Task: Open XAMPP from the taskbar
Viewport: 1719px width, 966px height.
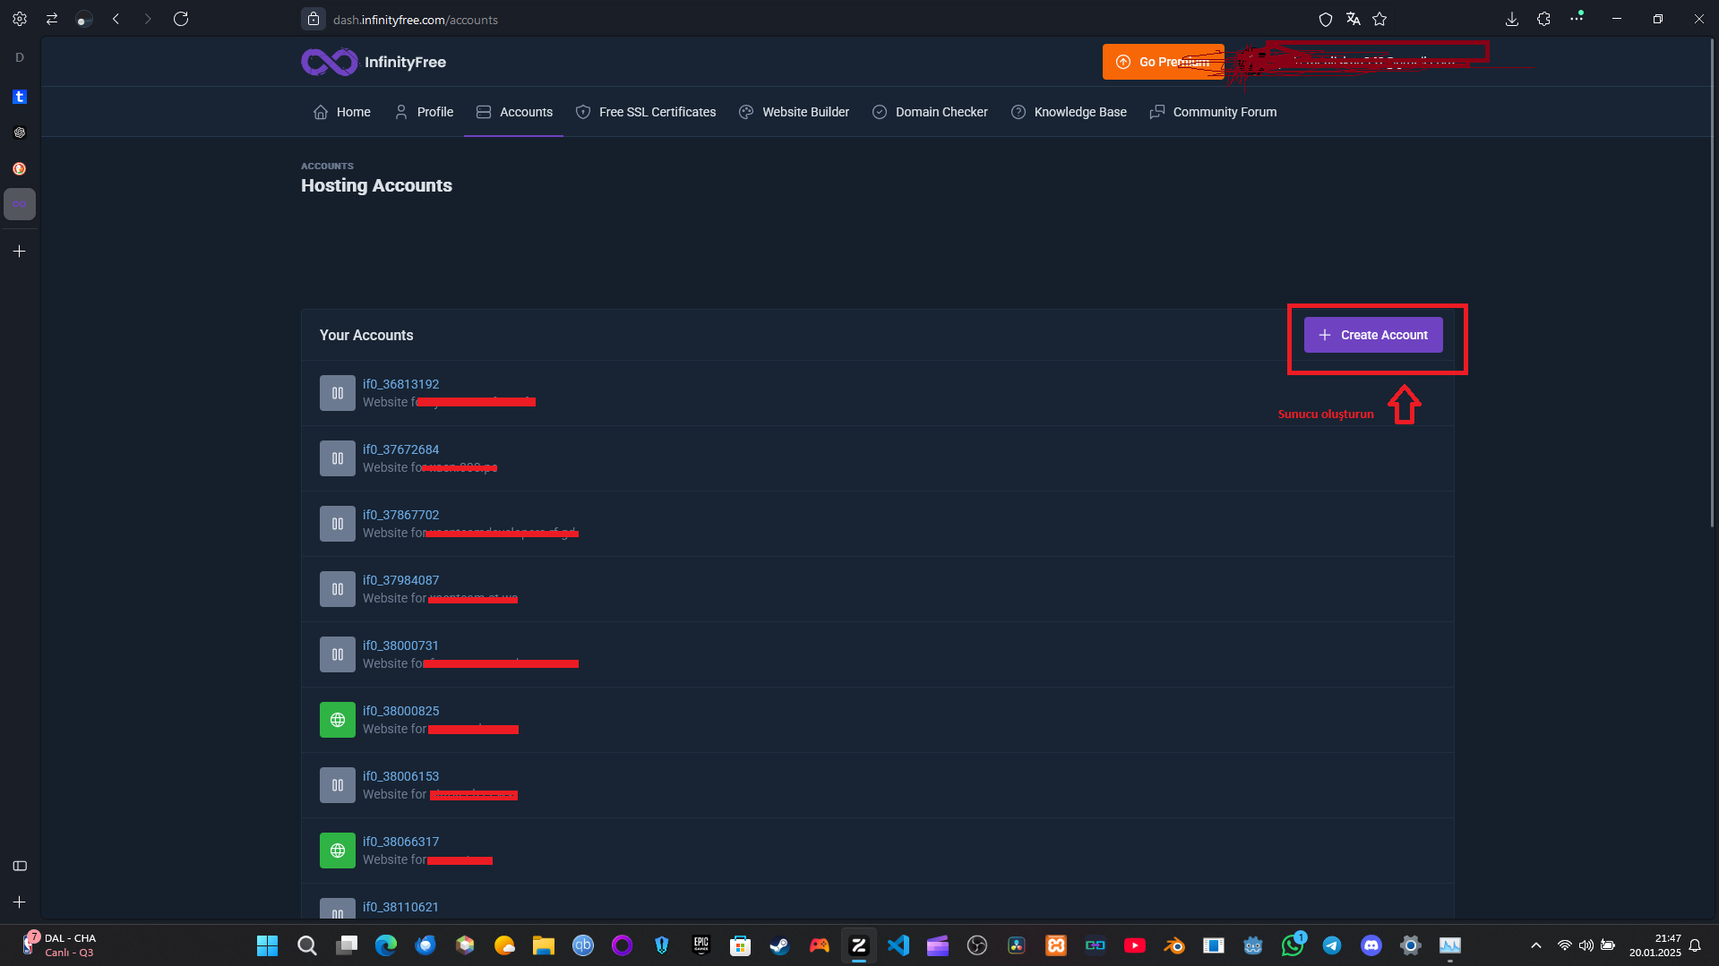Action: tap(1056, 945)
